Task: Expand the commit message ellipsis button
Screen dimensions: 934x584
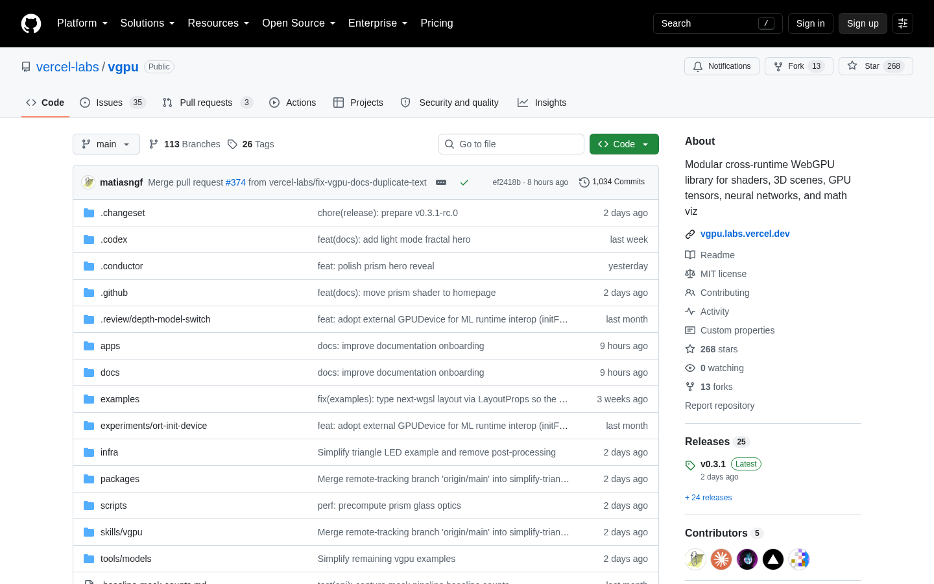Action: pyautogui.click(x=441, y=182)
